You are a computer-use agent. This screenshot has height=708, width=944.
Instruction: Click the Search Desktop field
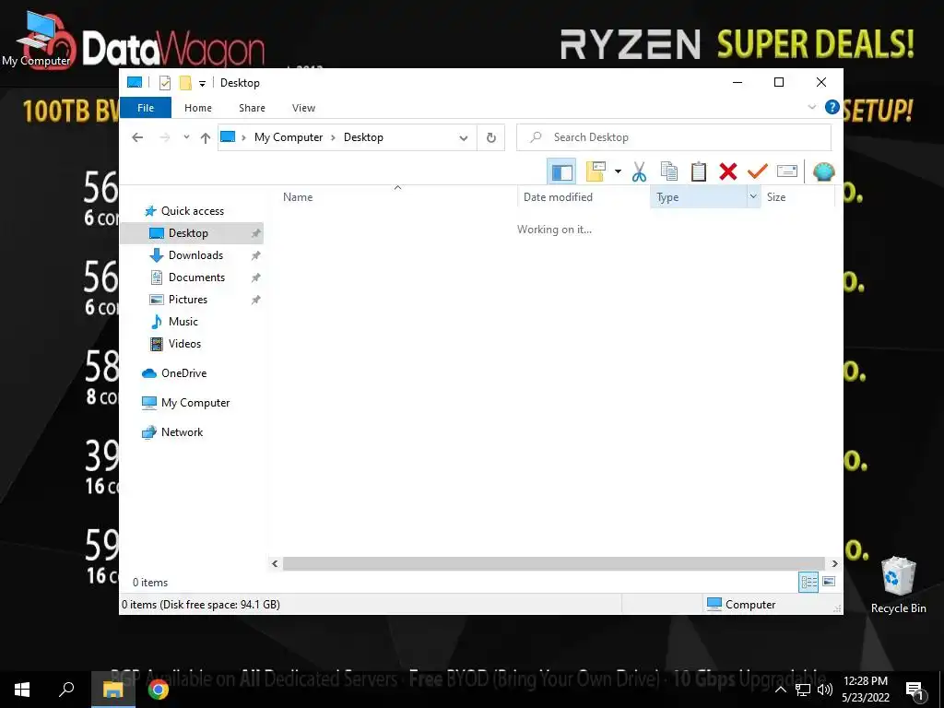[x=674, y=137]
